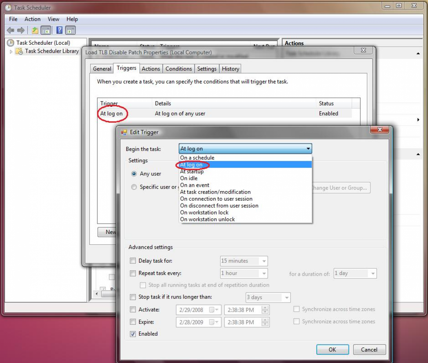Screen dimensions: 428x363
Task: Click the Up one level folder icon
Action: point(35,30)
